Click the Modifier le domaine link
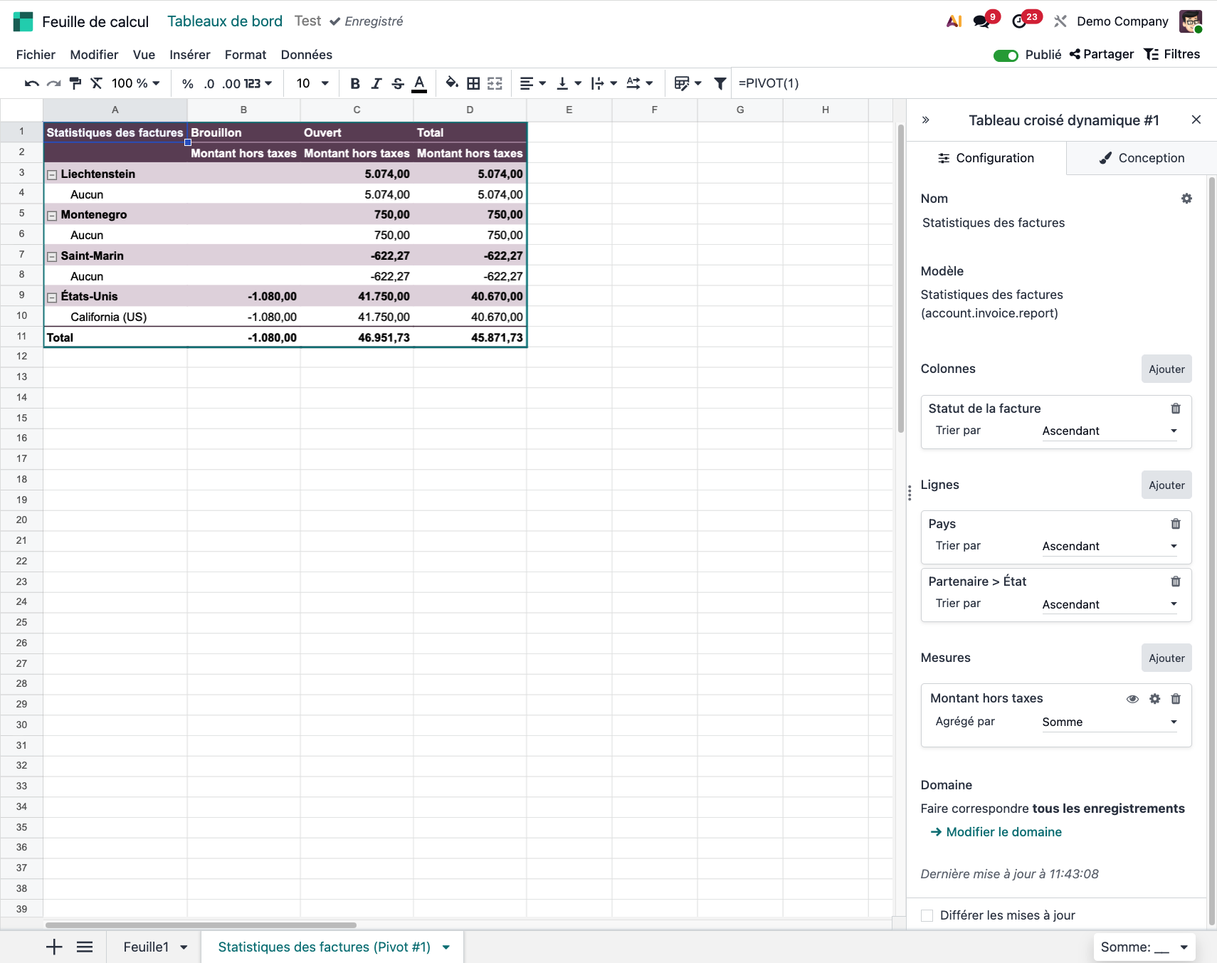Viewport: 1217px width, 963px height. pos(1003,832)
